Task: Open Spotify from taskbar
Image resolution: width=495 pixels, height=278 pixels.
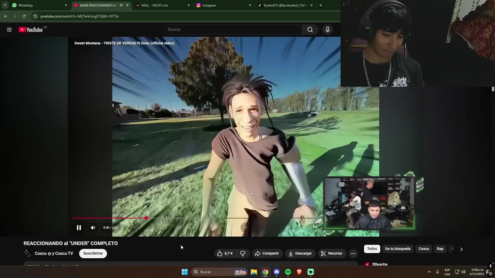Action: 288,272
